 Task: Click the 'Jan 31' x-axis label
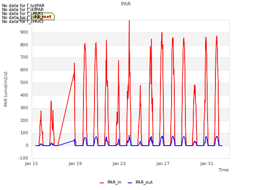click(x=207, y=163)
